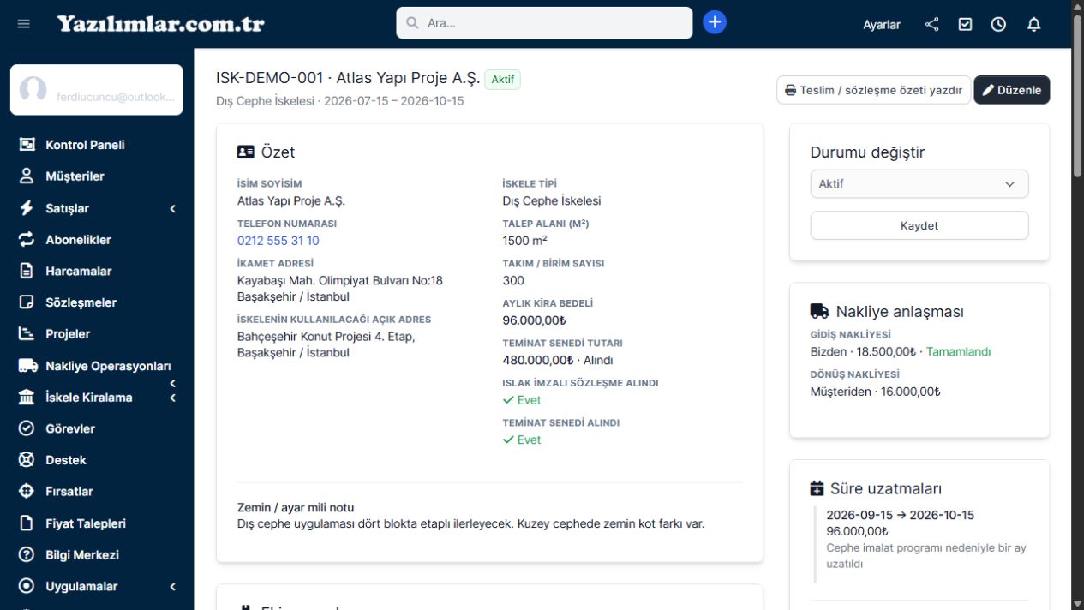Toggle the hamburger sidebar menu
The height and width of the screenshot is (610, 1084).
coord(24,24)
